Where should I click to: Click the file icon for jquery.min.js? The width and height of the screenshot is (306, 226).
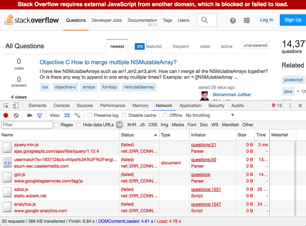point(7,148)
